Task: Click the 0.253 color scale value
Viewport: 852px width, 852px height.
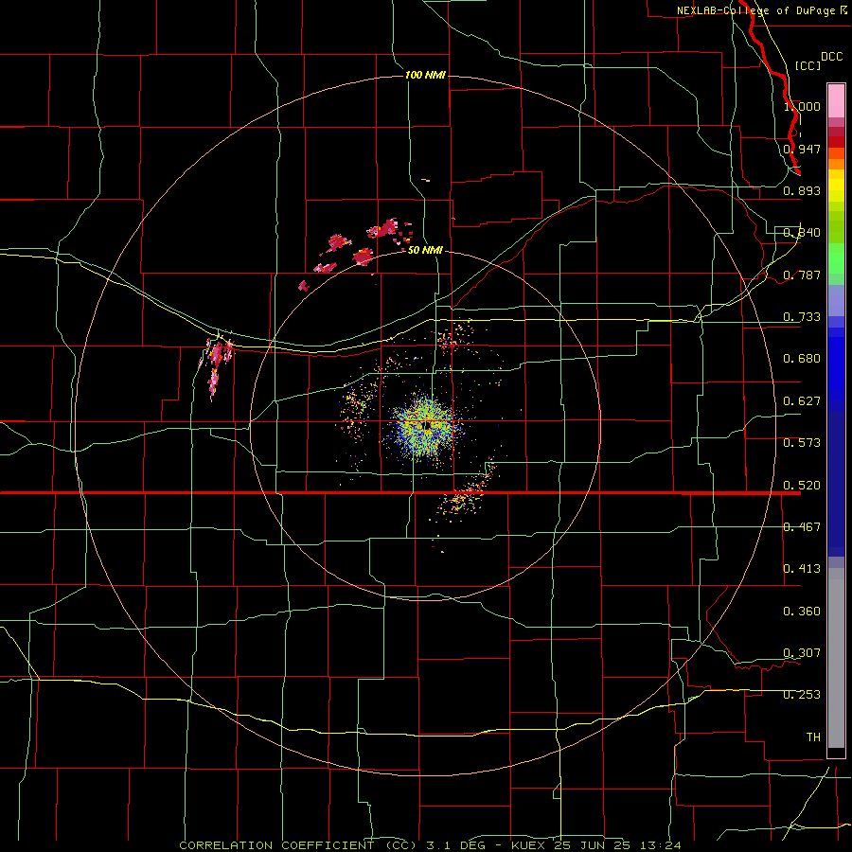Action: tap(802, 695)
